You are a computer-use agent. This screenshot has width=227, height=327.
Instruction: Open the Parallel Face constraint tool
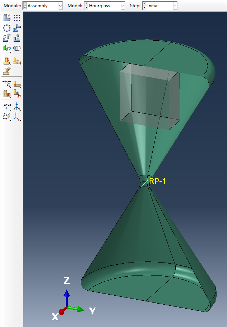pyautogui.click(x=7, y=48)
